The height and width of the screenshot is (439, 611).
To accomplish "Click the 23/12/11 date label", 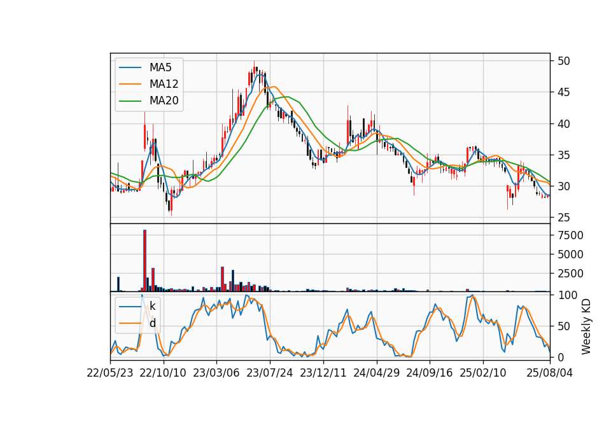I will [x=323, y=373].
